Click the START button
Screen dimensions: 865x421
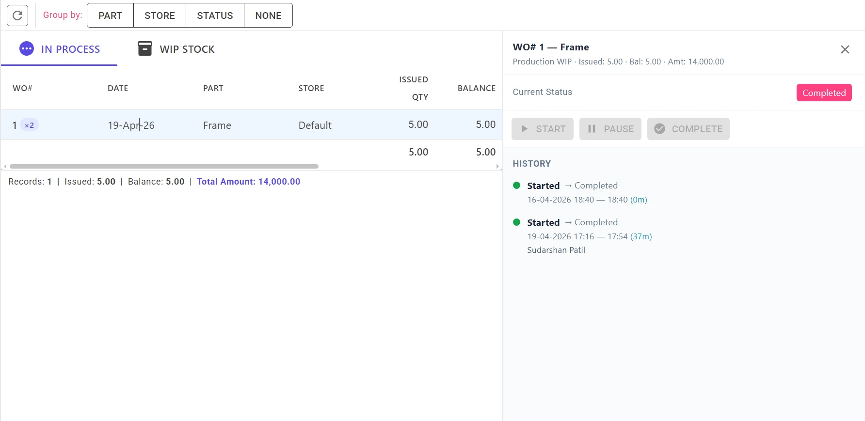pyautogui.click(x=543, y=129)
